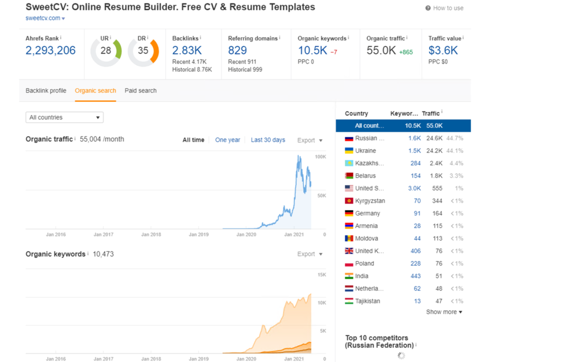Image resolution: width=570 pixels, height=362 pixels.
Task: Switch chart range to Last 30 days
Action: click(268, 140)
